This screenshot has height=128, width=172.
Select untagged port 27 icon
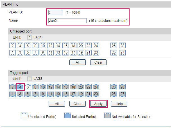[x=123, y=53]
